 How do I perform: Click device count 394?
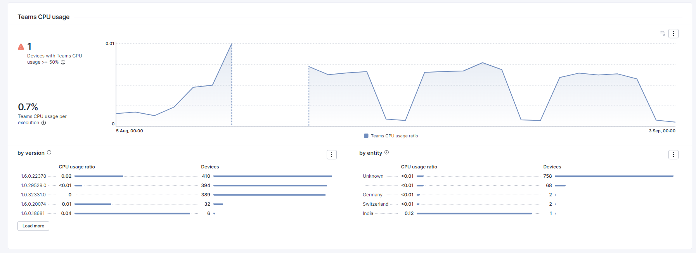coord(206,185)
